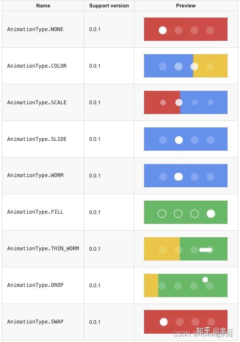Click the AnimationType.COLOR preview image
The image size is (240, 342).
[x=186, y=66]
